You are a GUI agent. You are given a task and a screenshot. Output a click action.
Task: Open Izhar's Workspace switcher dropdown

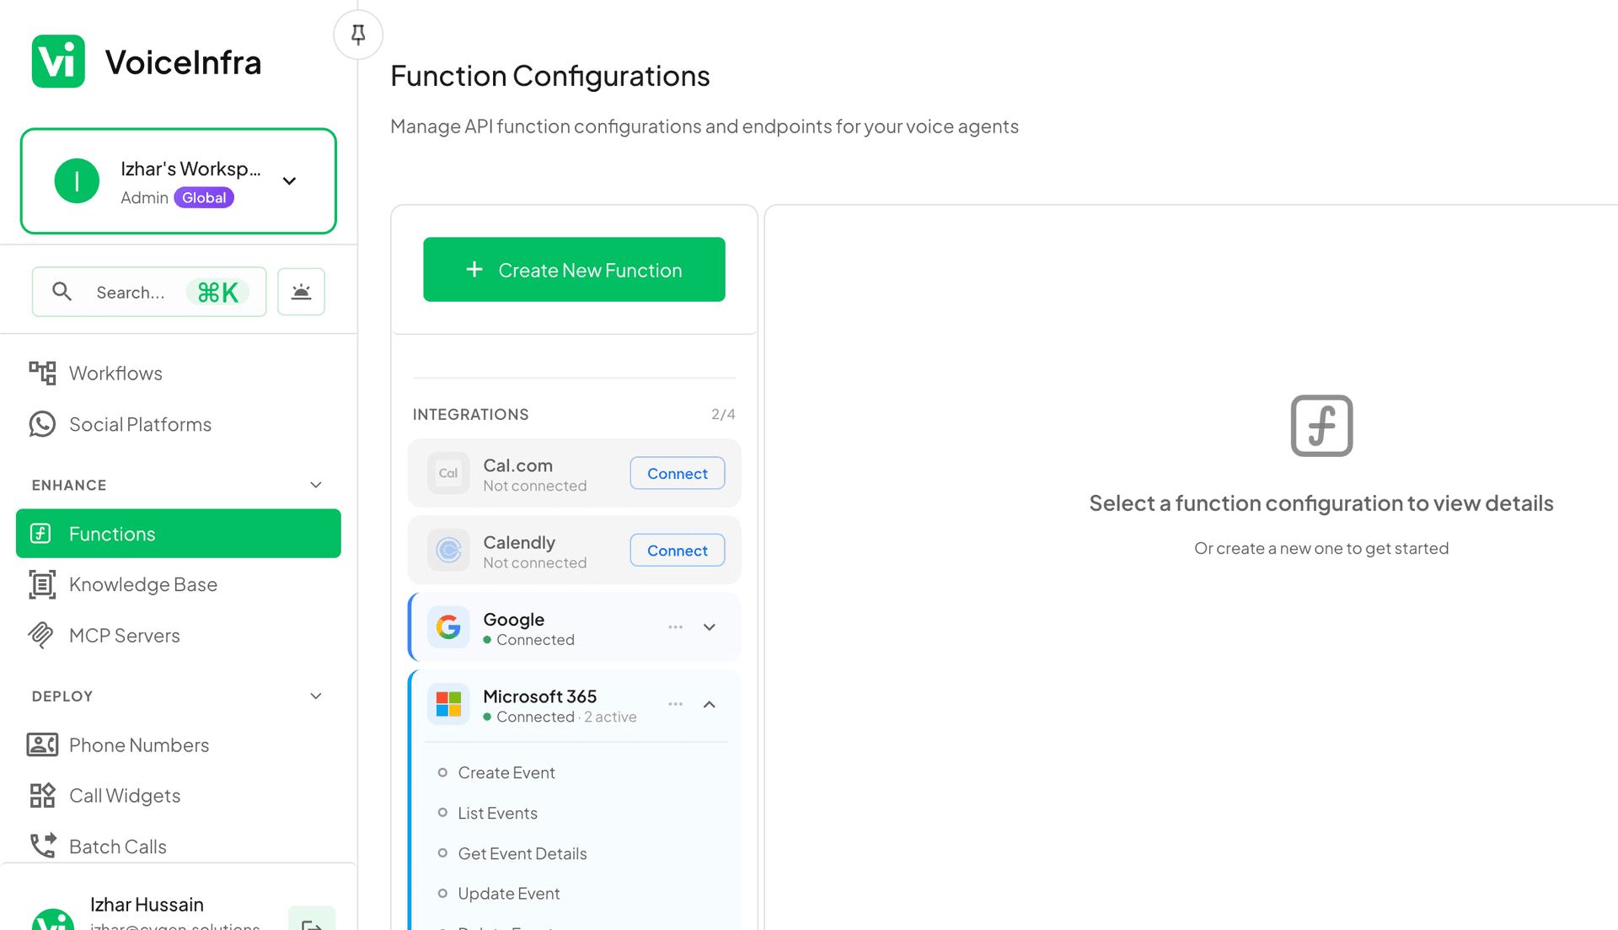(289, 181)
